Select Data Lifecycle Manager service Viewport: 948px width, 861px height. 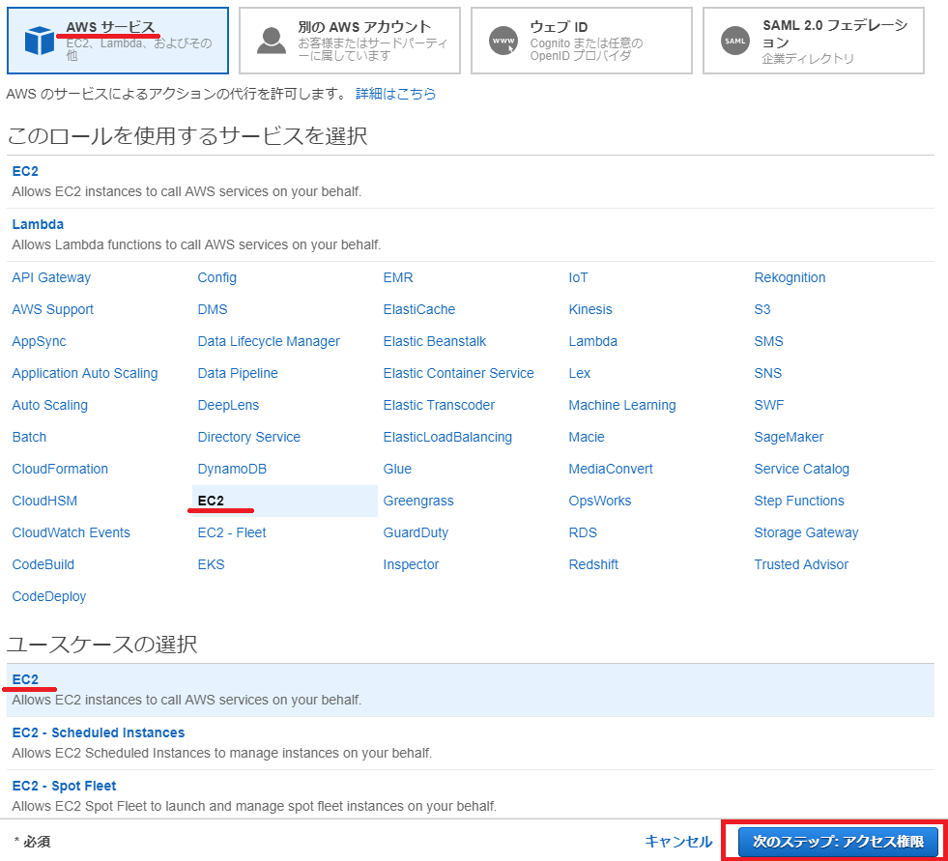[x=269, y=341]
